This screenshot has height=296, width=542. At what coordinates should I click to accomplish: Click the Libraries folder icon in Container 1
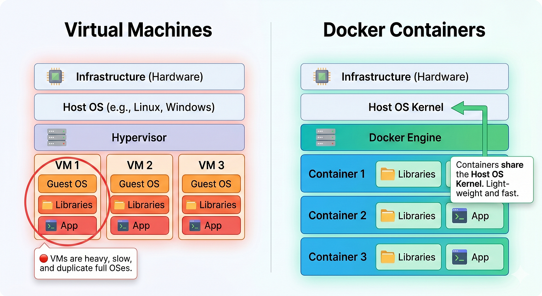(x=388, y=174)
